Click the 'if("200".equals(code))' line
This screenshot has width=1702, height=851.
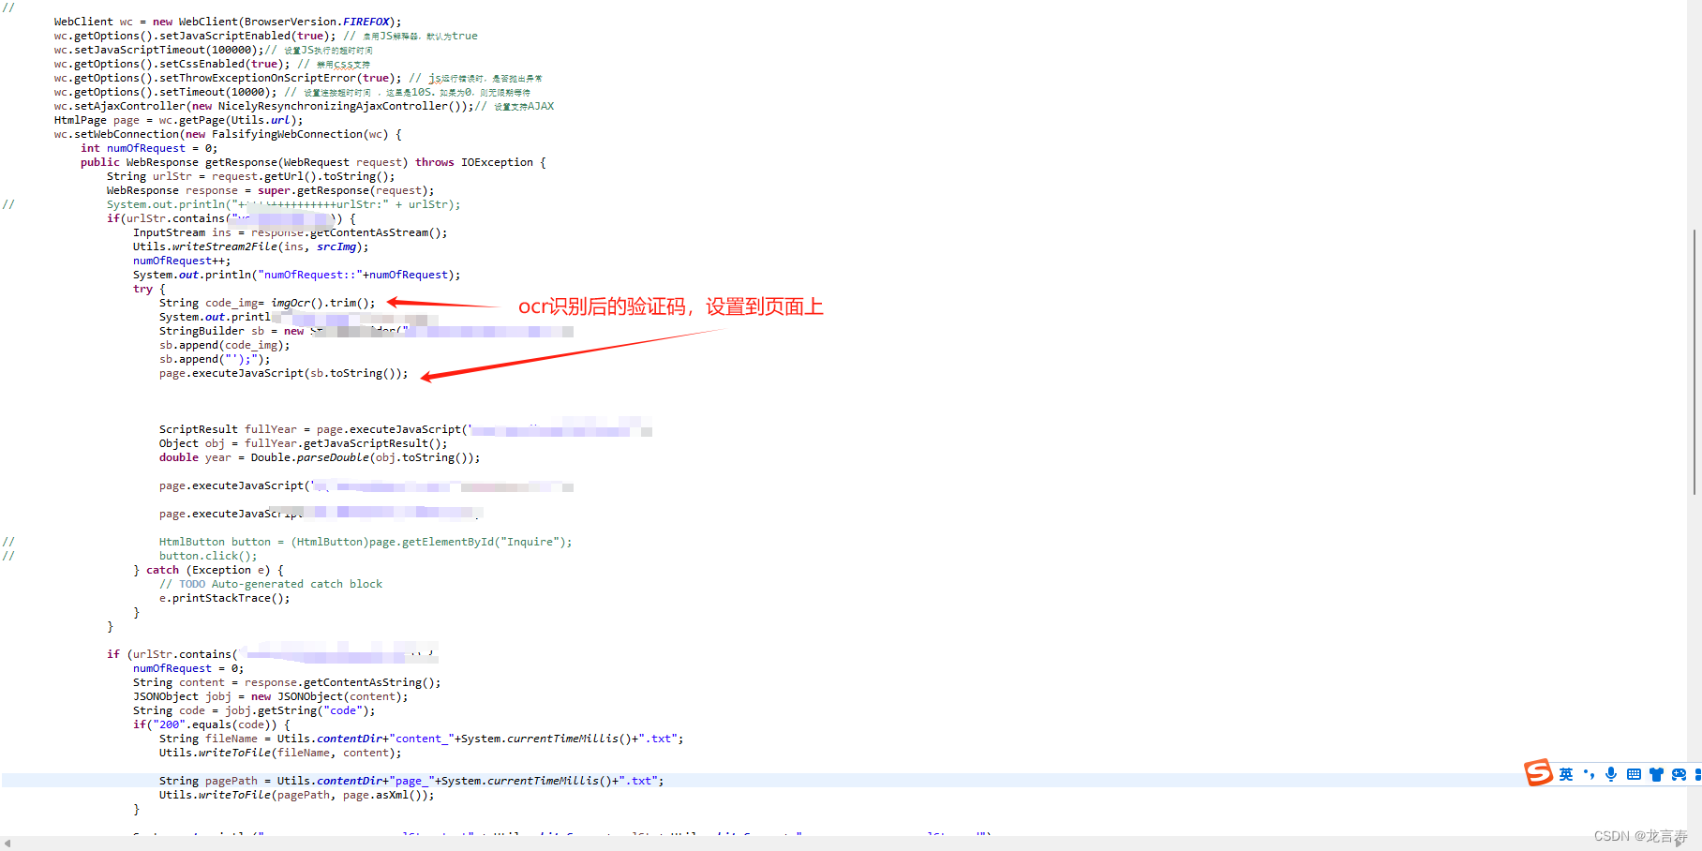pyautogui.click(x=212, y=724)
